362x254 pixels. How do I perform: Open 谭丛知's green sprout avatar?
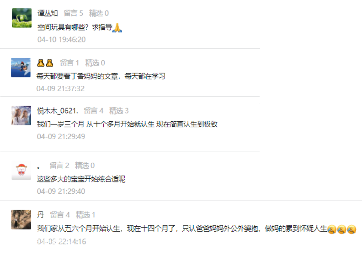21,18
